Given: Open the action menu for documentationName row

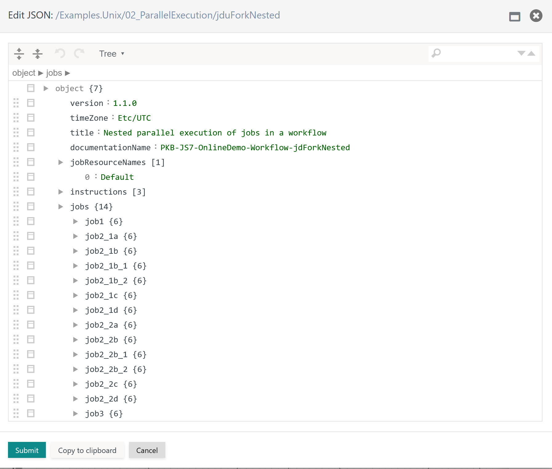Looking at the screenshot, I should pyautogui.click(x=31, y=147).
